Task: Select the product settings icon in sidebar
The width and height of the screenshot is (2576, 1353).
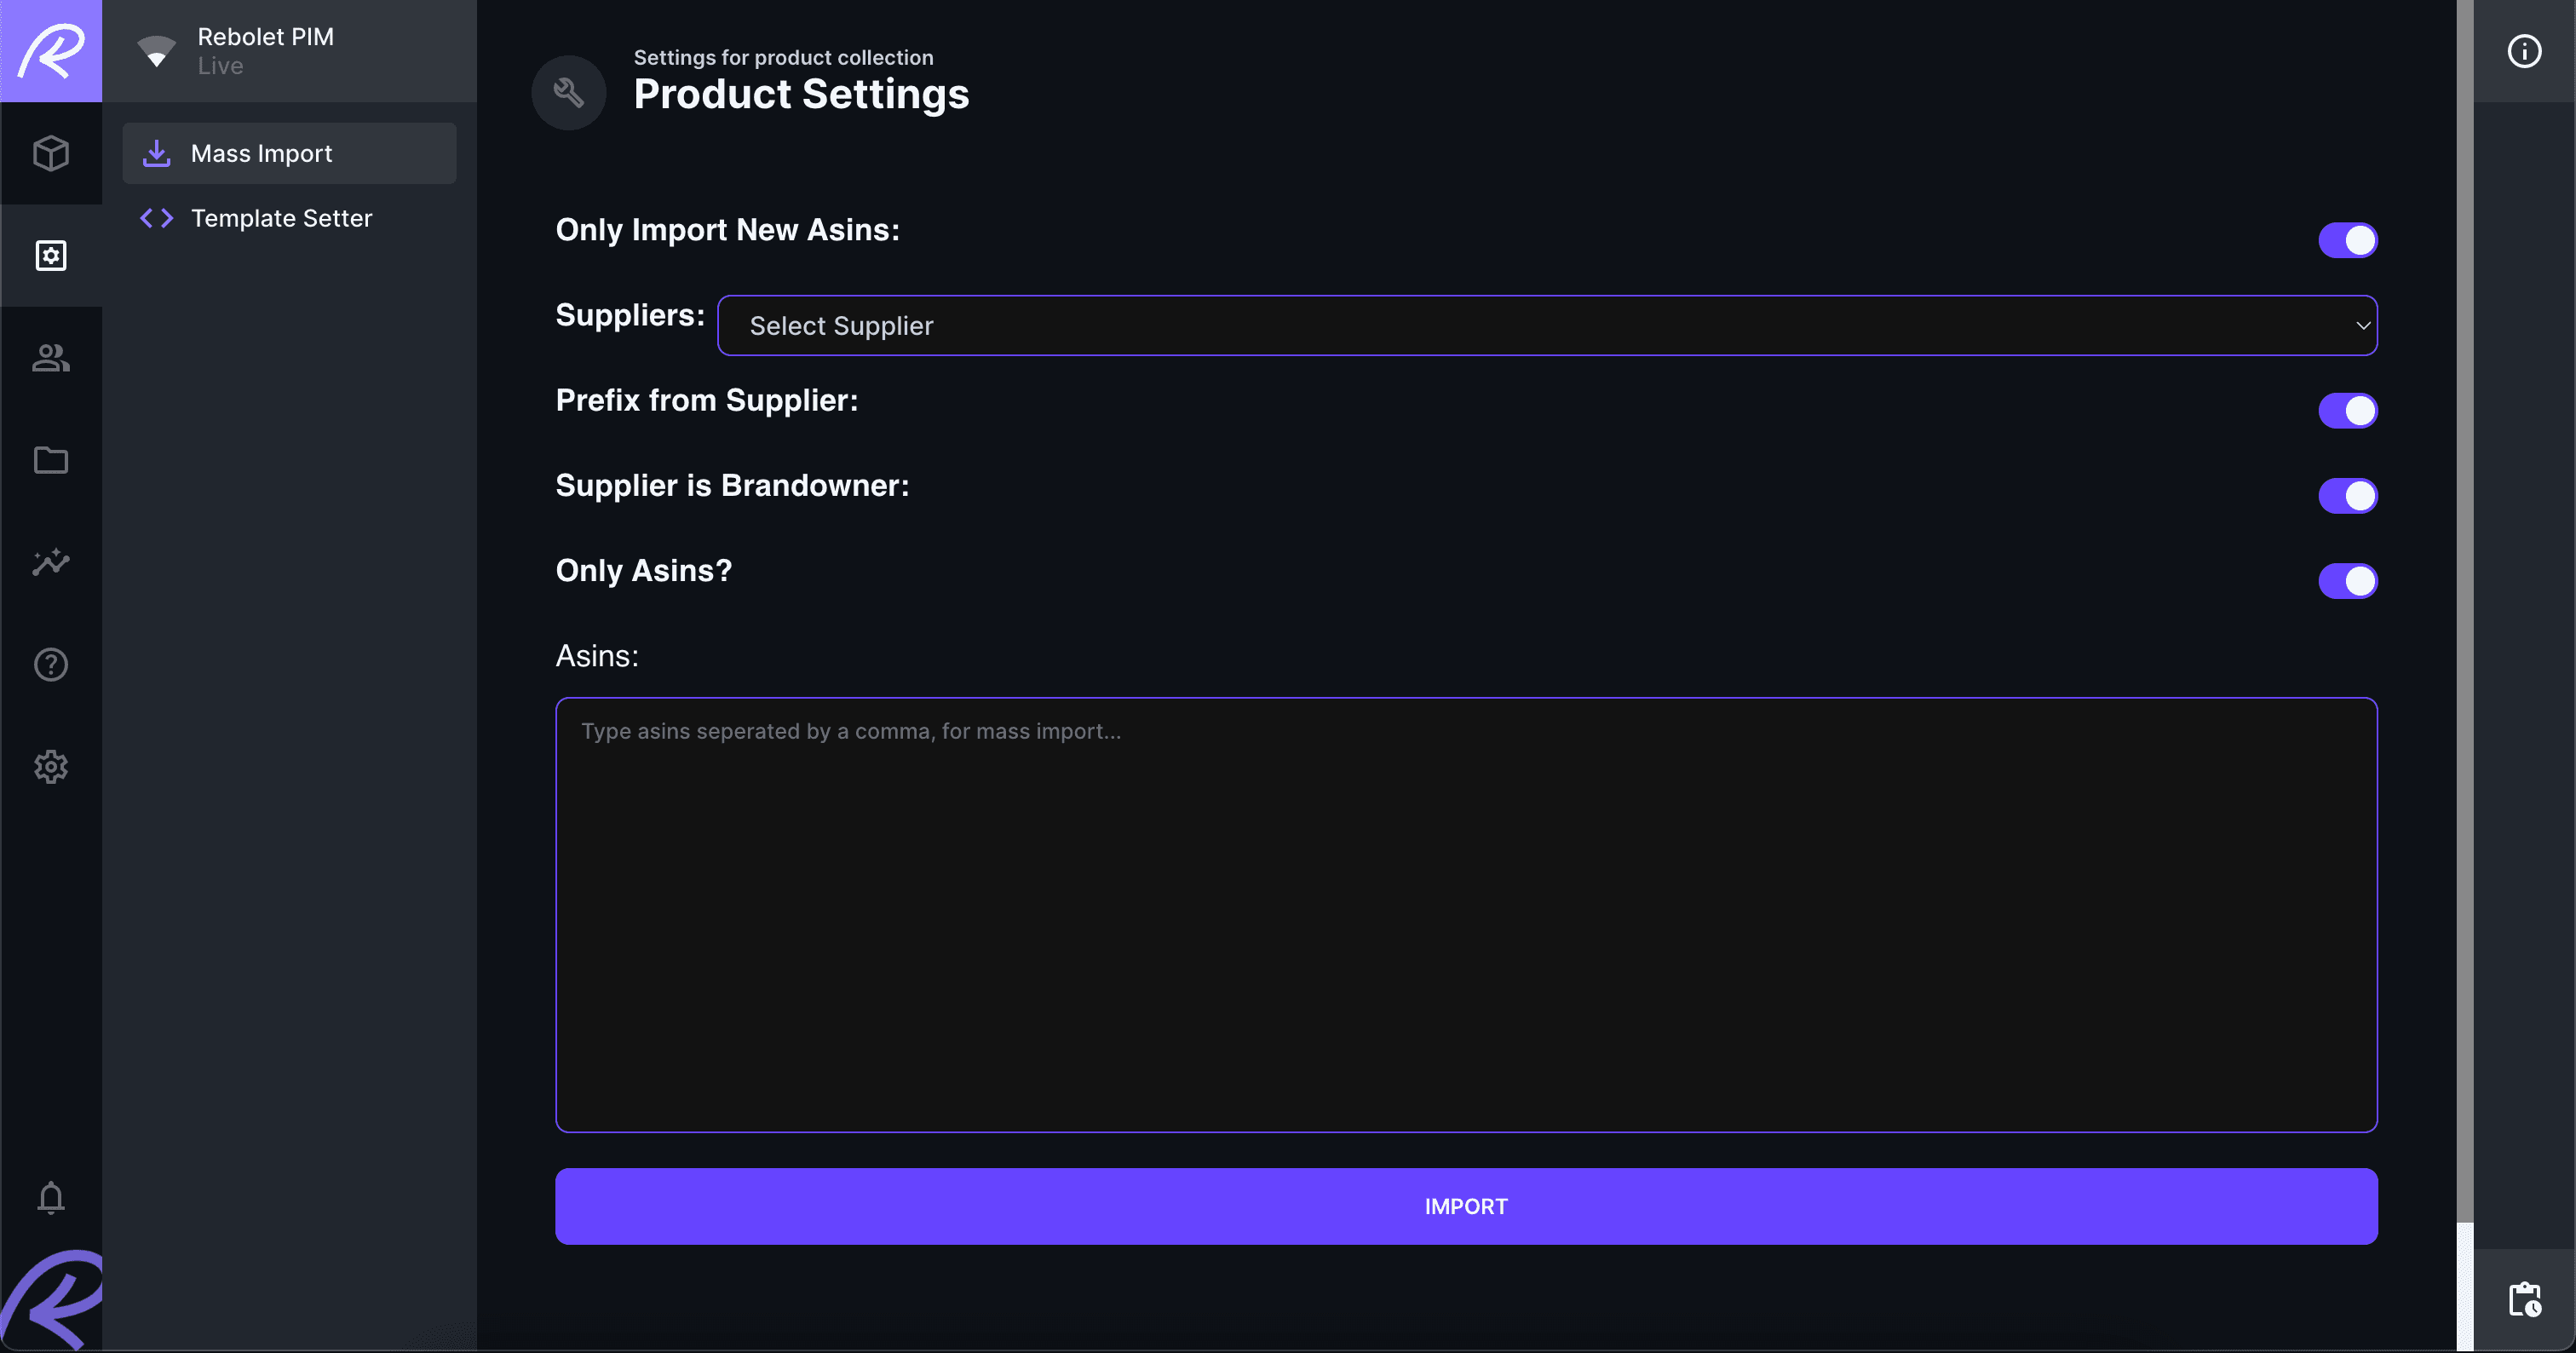Action: (x=51, y=256)
